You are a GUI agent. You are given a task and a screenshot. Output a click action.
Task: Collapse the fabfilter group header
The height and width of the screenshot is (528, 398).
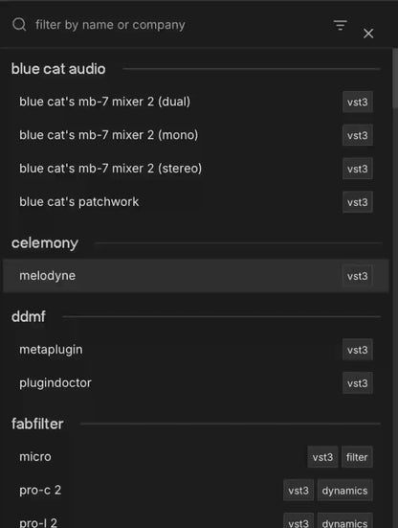point(37,424)
